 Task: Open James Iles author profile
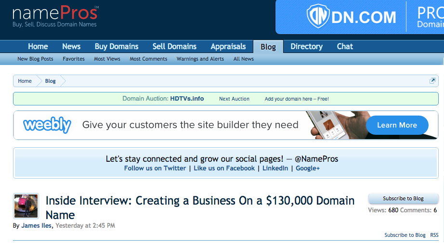coord(37,226)
